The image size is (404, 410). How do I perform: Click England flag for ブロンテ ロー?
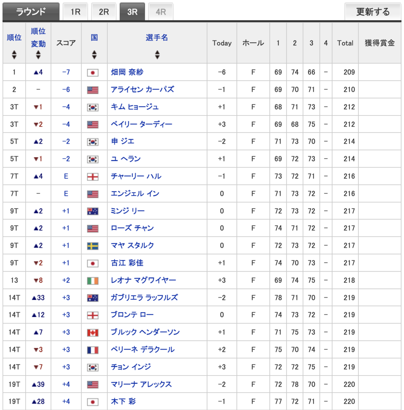pyautogui.click(x=93, y=315)
